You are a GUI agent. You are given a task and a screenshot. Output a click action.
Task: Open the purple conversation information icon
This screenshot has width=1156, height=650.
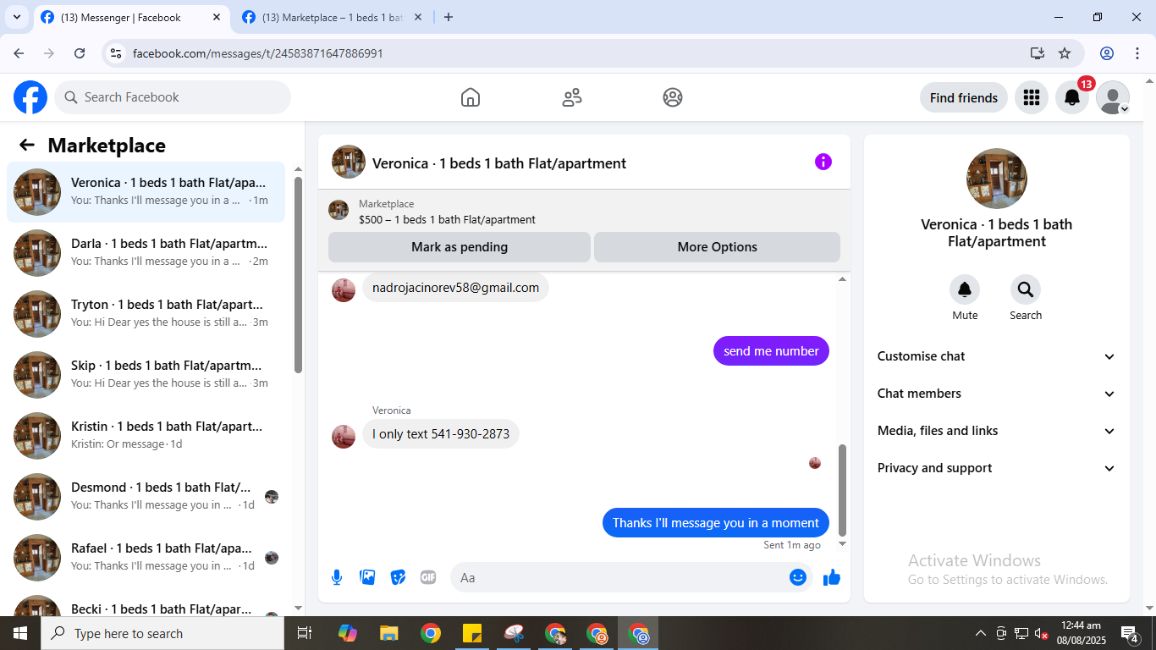tap(823, 162)
